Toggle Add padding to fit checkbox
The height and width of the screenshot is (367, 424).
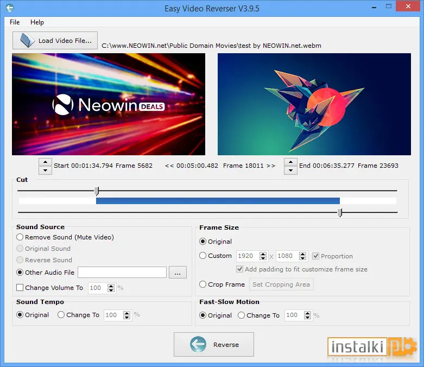pyautogui.click(x=239, y=269)
